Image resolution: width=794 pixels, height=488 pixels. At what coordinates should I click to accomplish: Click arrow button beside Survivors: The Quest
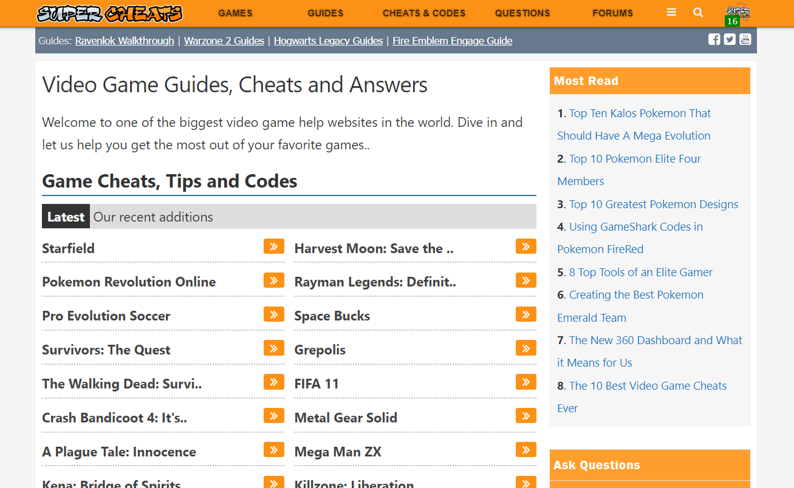(x=274, y=348)
